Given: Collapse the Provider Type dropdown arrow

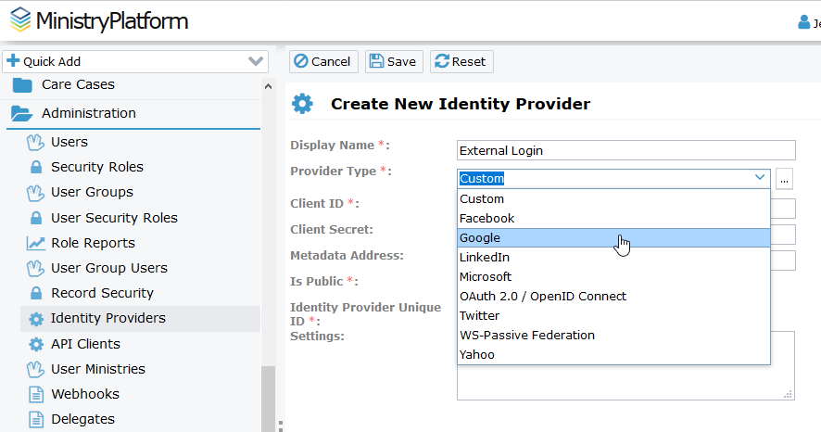Looking at the screenshot, I should (x=760, y=177).
